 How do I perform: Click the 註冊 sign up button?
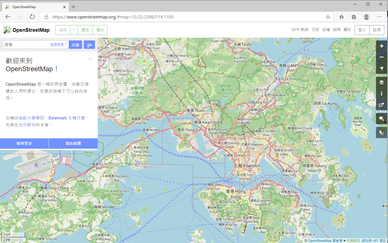377,30
